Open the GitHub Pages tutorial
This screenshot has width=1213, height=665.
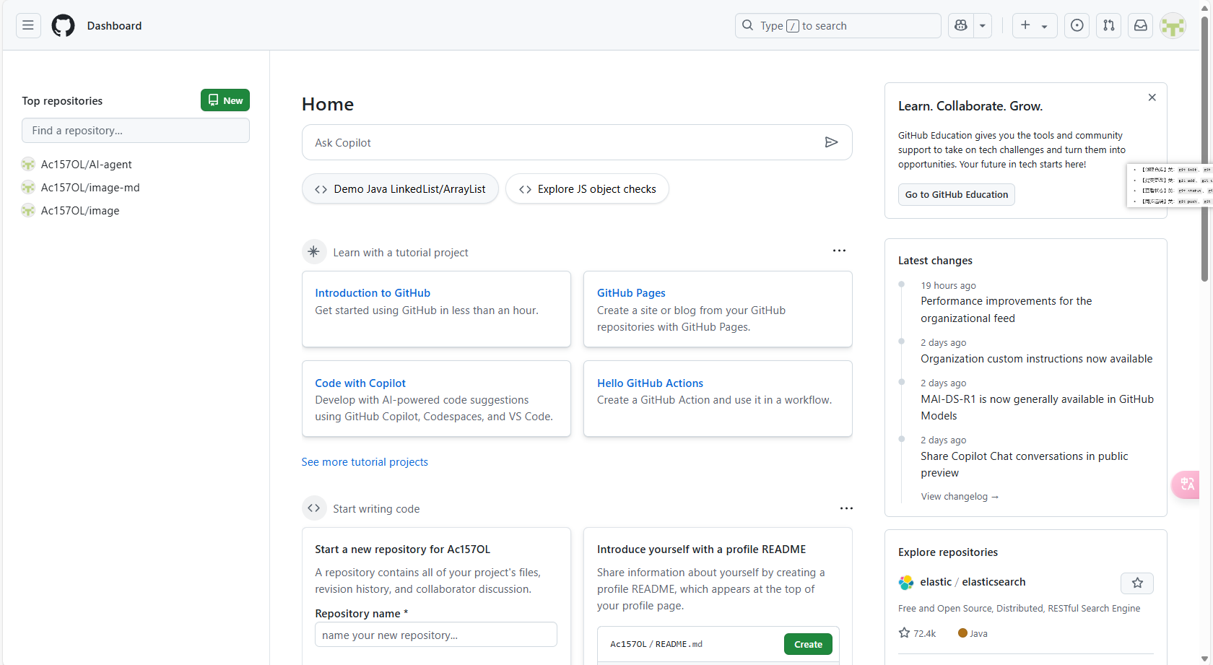click(x=631, y=293)
